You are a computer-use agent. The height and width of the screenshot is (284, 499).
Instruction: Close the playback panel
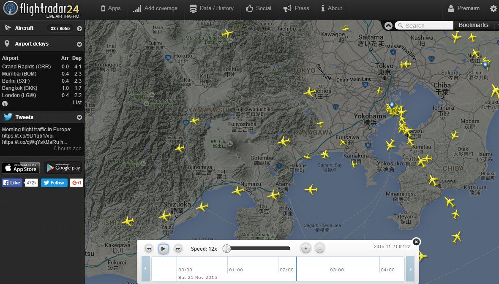pos(416,241)
